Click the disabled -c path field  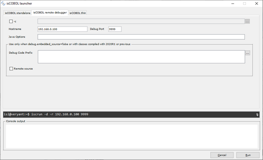pos(141,21)
